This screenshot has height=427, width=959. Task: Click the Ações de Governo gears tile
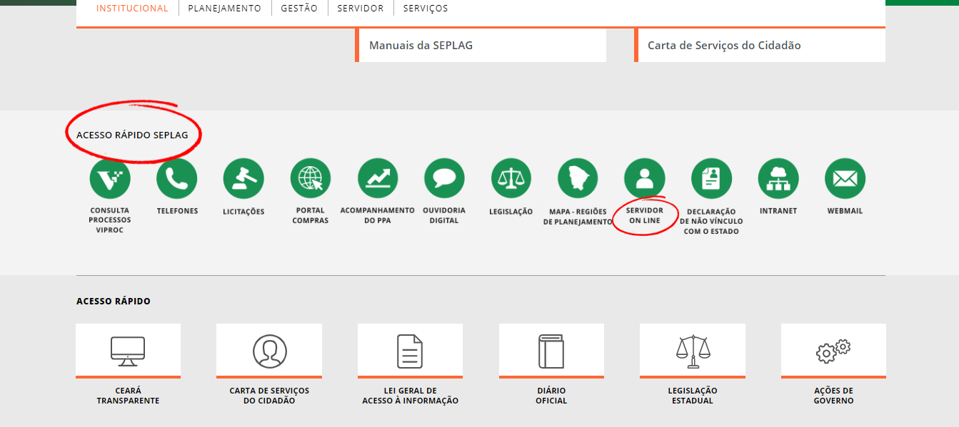[833, 350]
